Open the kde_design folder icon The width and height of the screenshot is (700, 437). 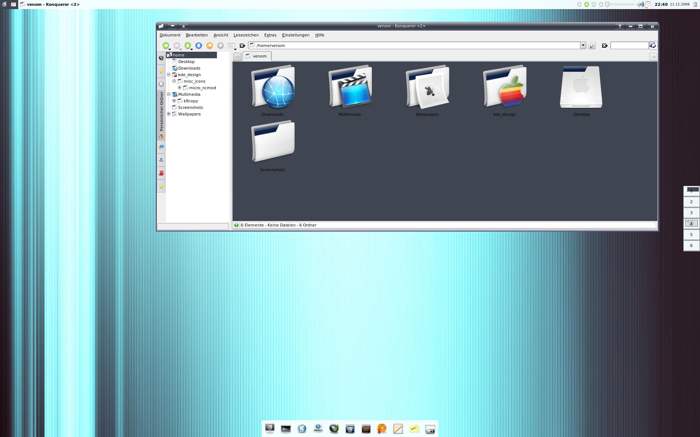[x=504, y=87]
